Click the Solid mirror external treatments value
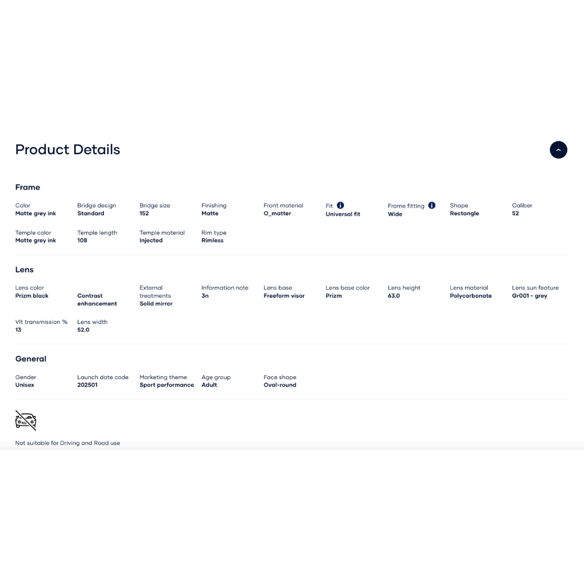This screenshot has width=584, height=584. (x=156, y=304)
